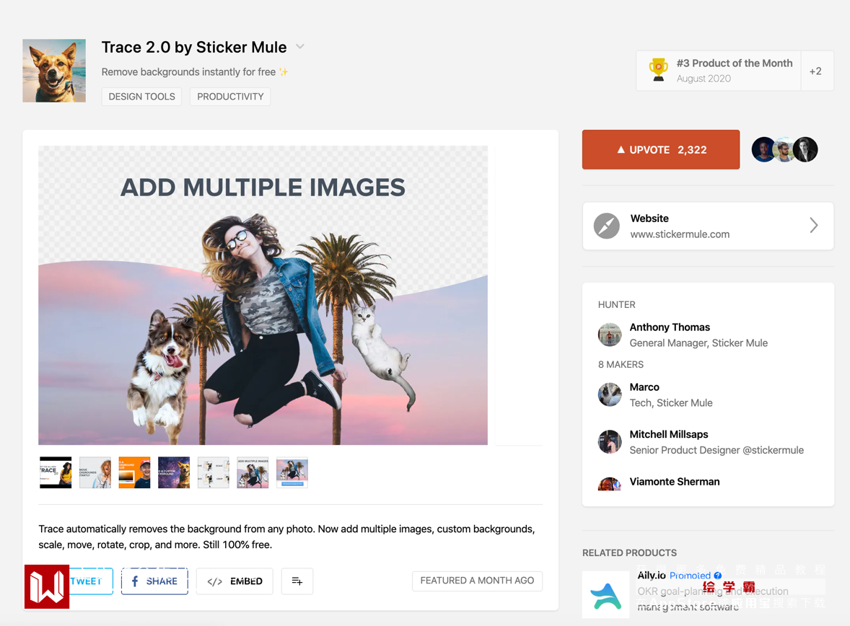Show the +2 additional awards
This screenshot has width=850, height=626.
pyautogui.click(x=816, y=71)
